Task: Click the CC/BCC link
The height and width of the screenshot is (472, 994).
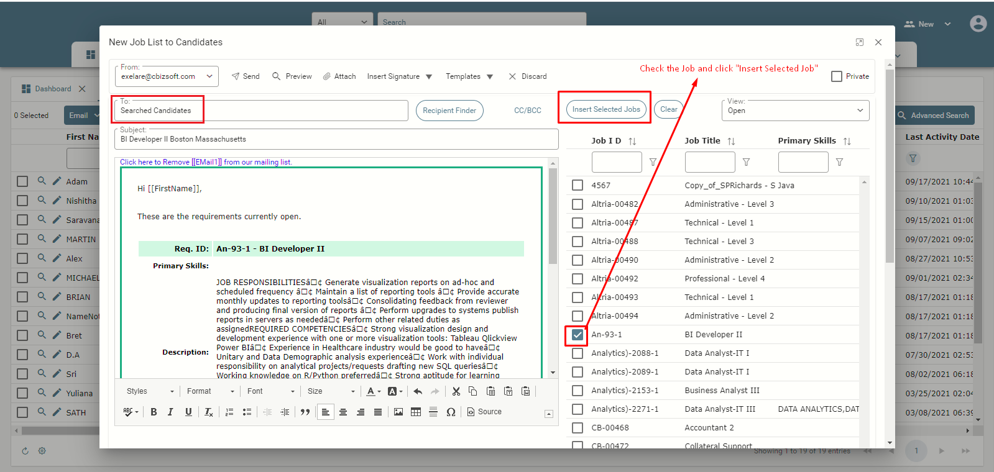Action: (528, 111)
